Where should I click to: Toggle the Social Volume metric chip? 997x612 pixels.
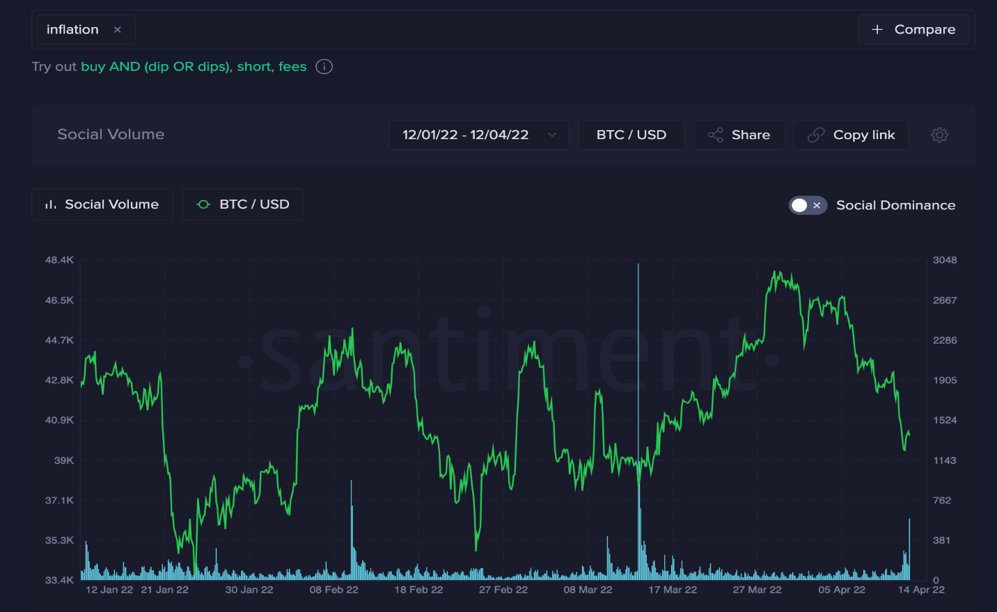coord(102,204)
